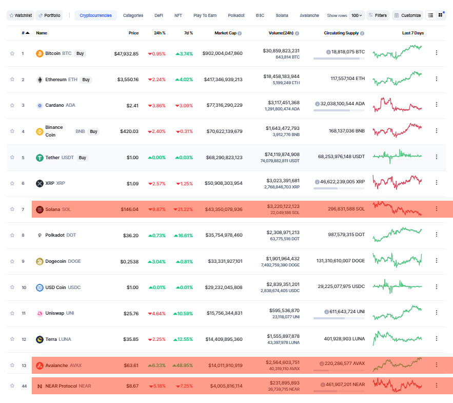Viewport: 453px width, 403px height.
Task: Sort by rank number column arrow
Action: (x=27, y=33)
